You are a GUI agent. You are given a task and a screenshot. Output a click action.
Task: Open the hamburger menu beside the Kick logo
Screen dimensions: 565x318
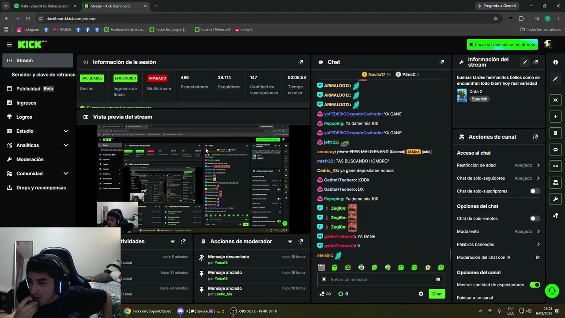click(x=9, y=45)
